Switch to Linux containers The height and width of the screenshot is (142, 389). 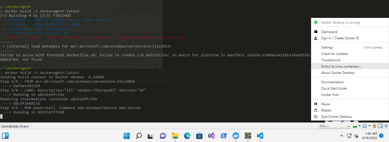pos(350,66)
